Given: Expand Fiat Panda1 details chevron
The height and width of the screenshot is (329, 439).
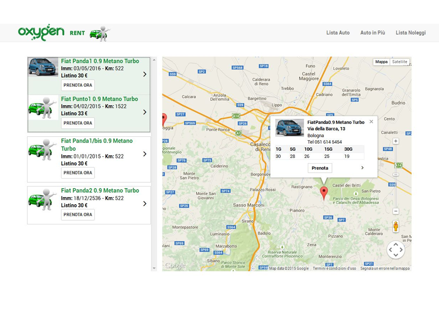Looking at the screenshot, I should (145, 74).
